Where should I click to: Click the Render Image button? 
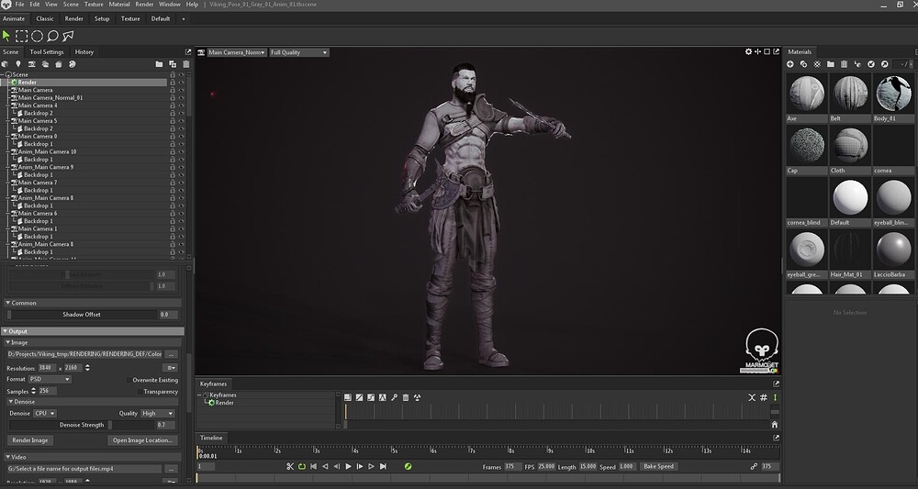[30, 440]
